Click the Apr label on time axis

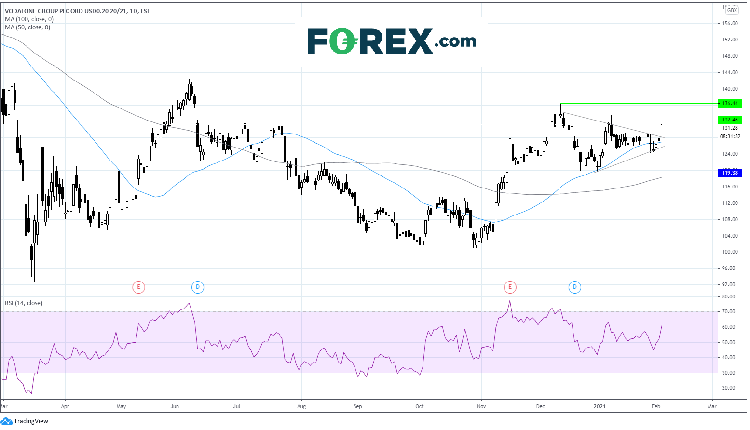click(65, 406)
